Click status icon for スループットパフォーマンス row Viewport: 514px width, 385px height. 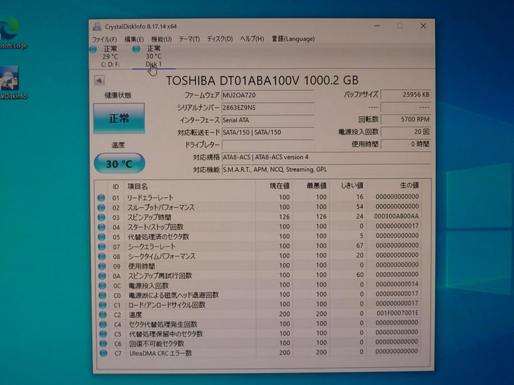101,208
